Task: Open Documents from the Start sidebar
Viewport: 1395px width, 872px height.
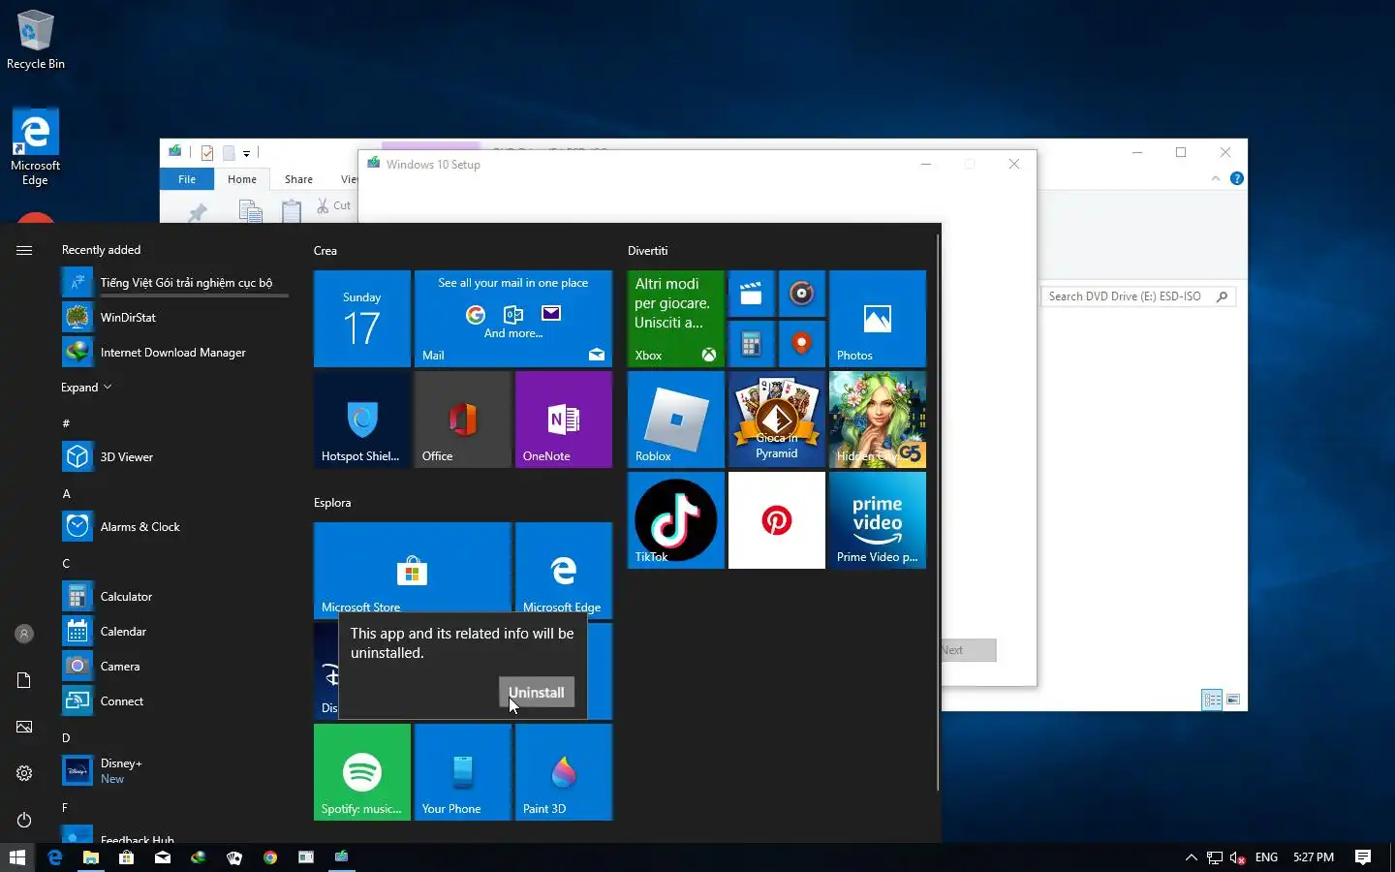Action: coord(24,680)
